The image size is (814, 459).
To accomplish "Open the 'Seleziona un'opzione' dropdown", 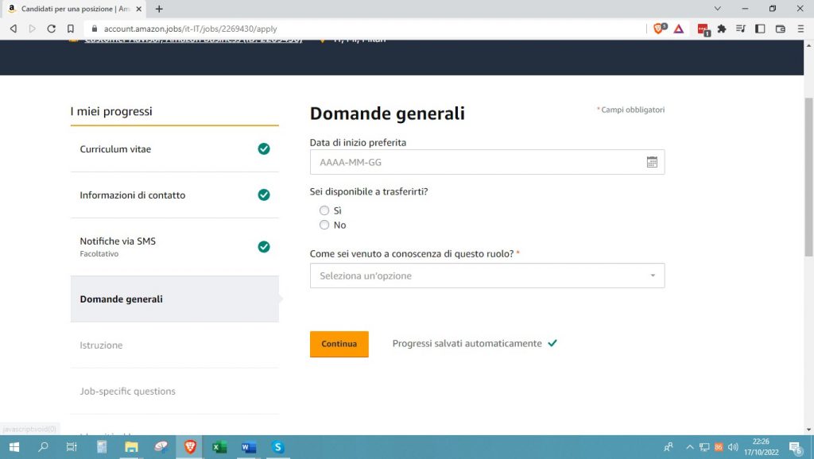I will 486,276.
